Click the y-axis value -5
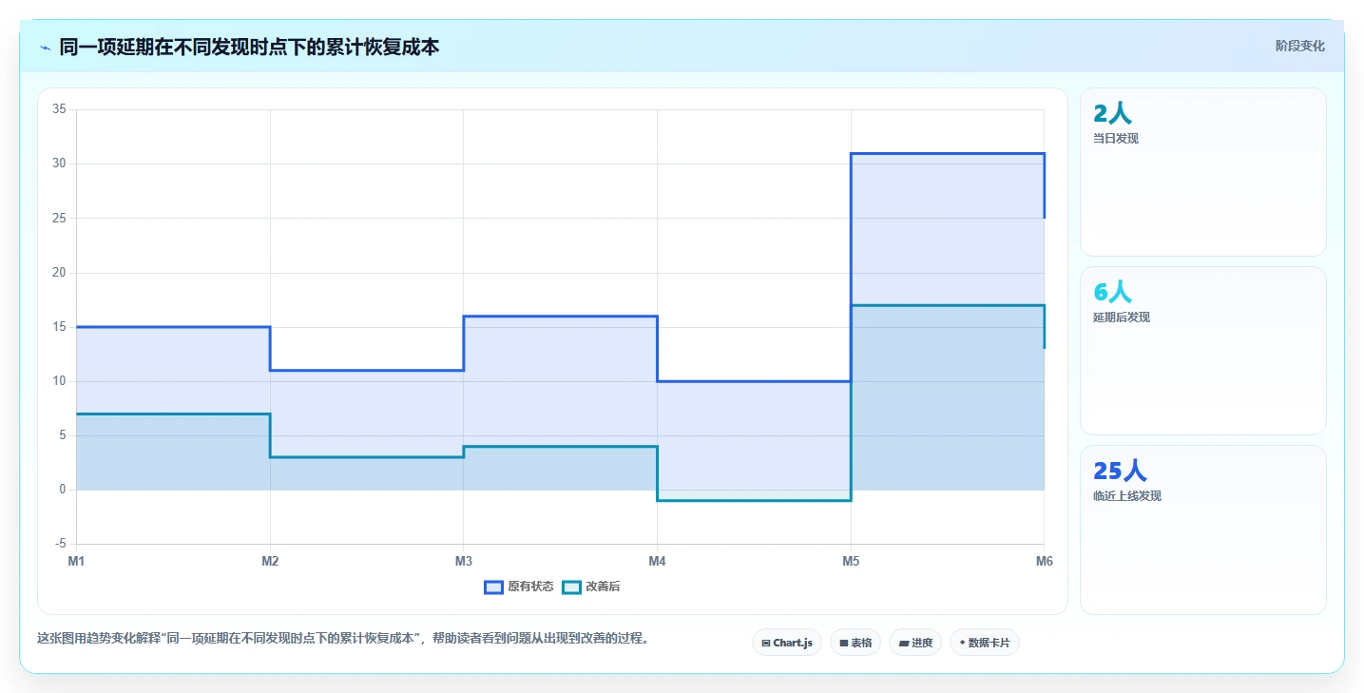This screenshot has height=693, width=1364. 60,544
